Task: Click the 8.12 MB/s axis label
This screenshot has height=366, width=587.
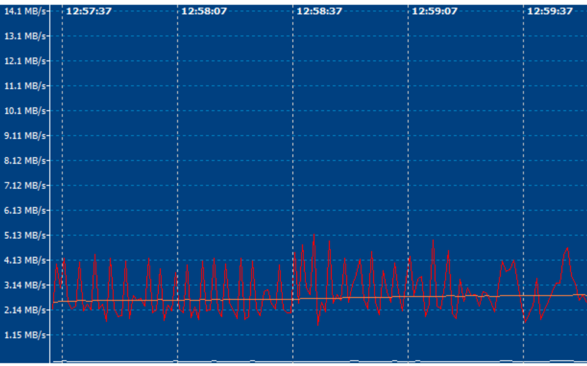Action: [x=25, y=160]
